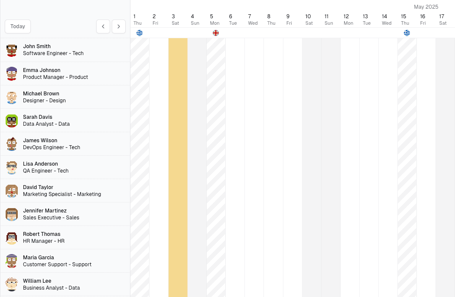Select Michael Brown employee row
This screenshot has height=297, width=455.
point(65,97)
